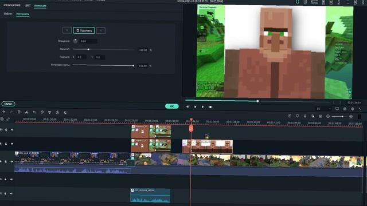
Task: Go to the previous keyframe button
Action: (x=67, y=30)
